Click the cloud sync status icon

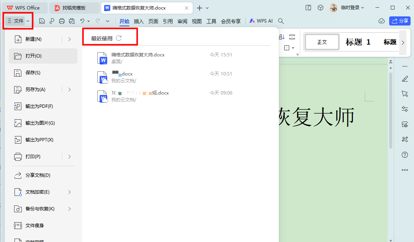(x=381, y=21)
